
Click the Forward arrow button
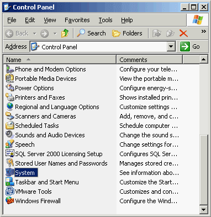pos(45,33)
